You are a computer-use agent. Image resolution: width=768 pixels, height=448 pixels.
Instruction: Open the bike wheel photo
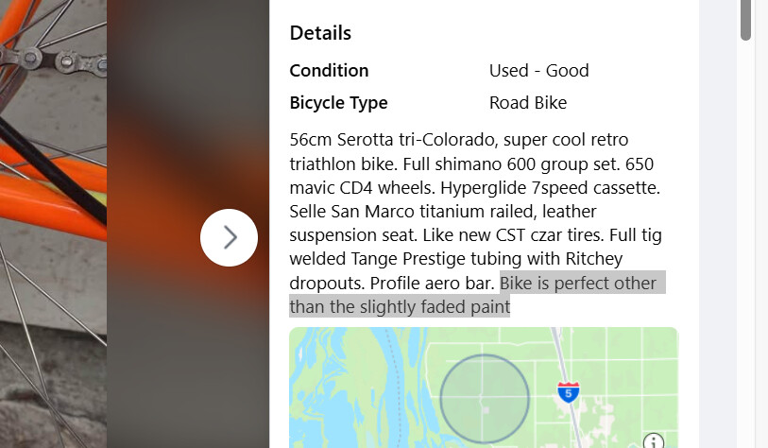point(53,224)
